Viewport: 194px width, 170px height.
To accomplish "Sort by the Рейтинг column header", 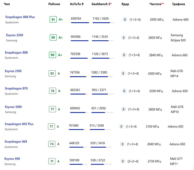I will click(x=54, y=4).
